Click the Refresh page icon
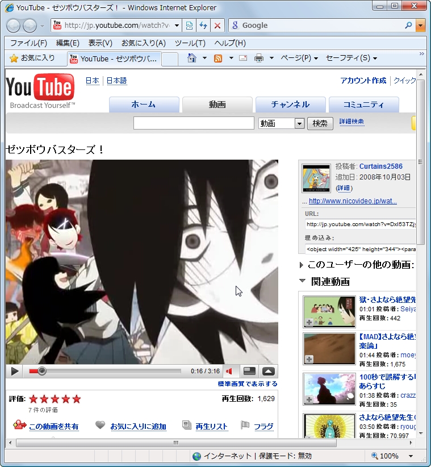 point(203,26)
